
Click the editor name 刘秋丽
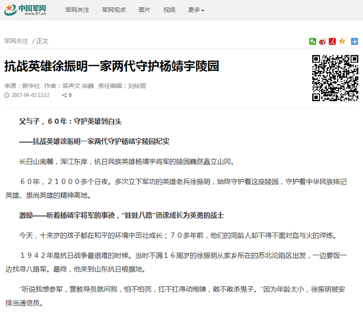(x=137, y=86)
